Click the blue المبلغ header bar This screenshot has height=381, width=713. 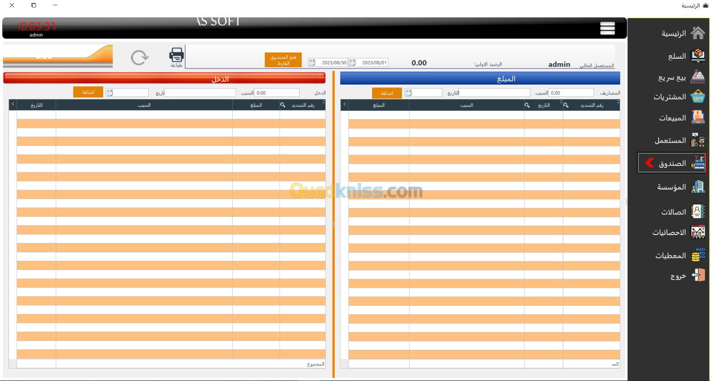click(480, 78)
